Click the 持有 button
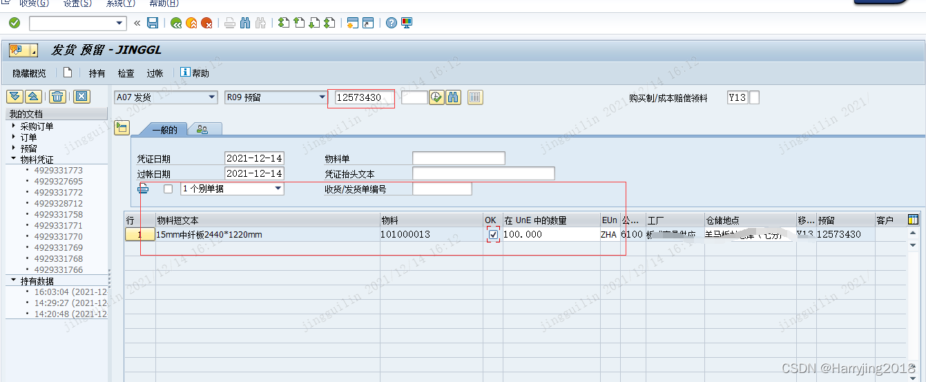 pyautogui.click(x=97, y=73)
